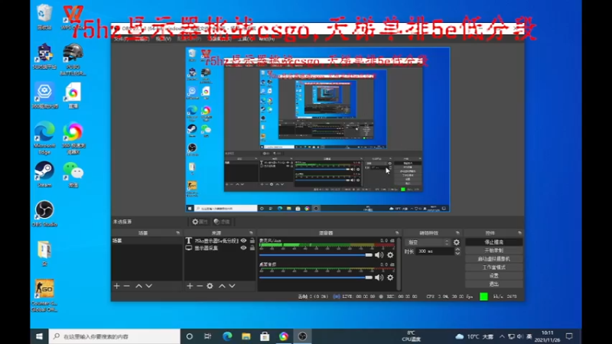Open the 文件(F) menu in OBS
Viewport: 612px width, 344px height.
tap(122, 39)
